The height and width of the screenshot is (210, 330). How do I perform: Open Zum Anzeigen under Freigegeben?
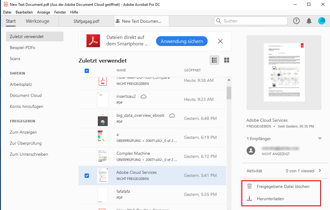(23, 132)
